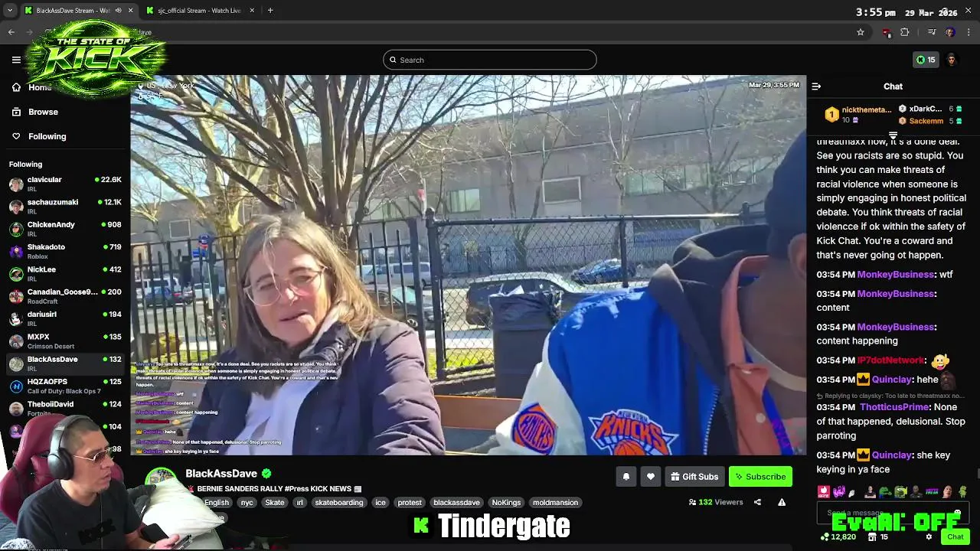Viewport: 980px width, 551px height.
Task: Share the stream via share icon
Action: click(x=757, y=502)
